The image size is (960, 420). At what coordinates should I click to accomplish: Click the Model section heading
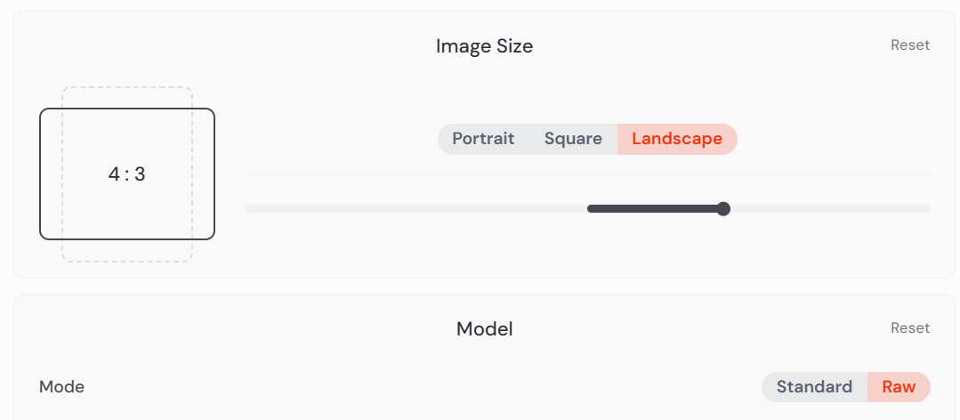[484, 329]
